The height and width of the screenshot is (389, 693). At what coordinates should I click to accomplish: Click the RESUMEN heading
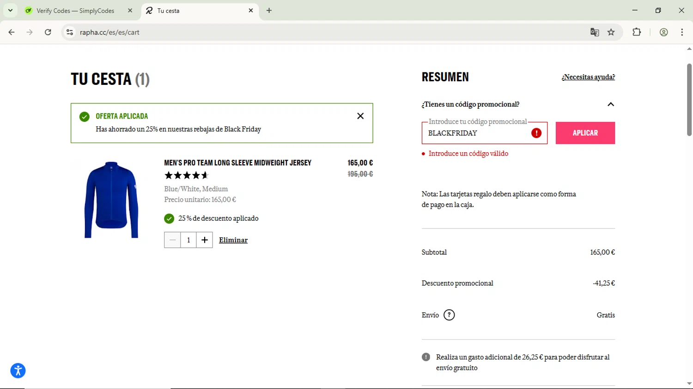445,77
